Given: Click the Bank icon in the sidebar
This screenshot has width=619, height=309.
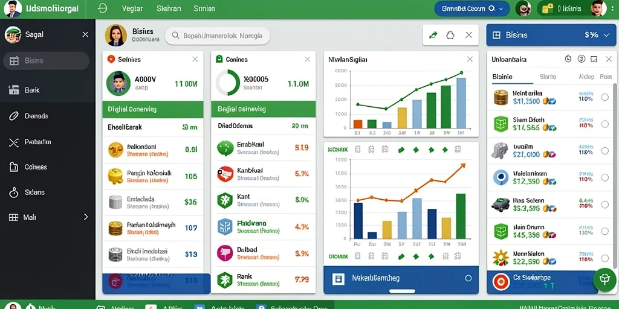Looking at the screenshot, I should coord(14,90).
